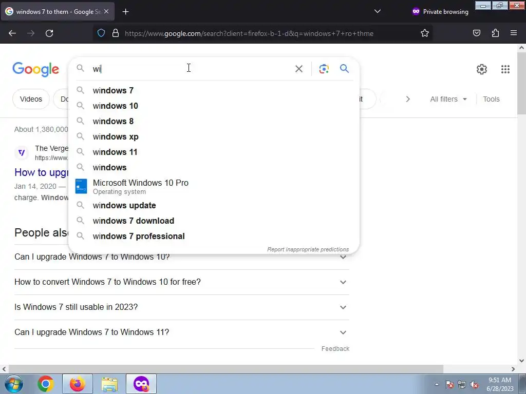The image size is (526, 394).
Task: Launch Chrome from the taskbar
Action: 46,384
